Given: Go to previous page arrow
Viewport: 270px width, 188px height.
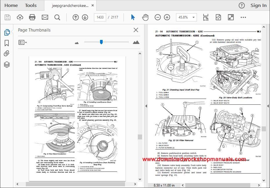Looking at the screenshot, I should tap(76, 17).
